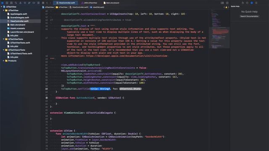The height and width of the screenshot is (151, 269).
Task: Show the Project navigator
Action: [3, 3]
